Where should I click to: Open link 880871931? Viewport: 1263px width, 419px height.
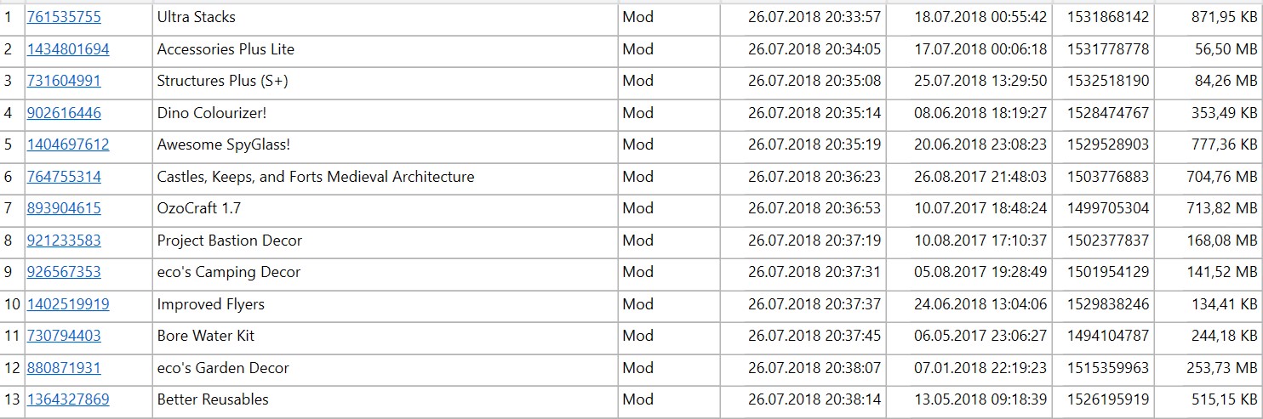click(64, 368)
